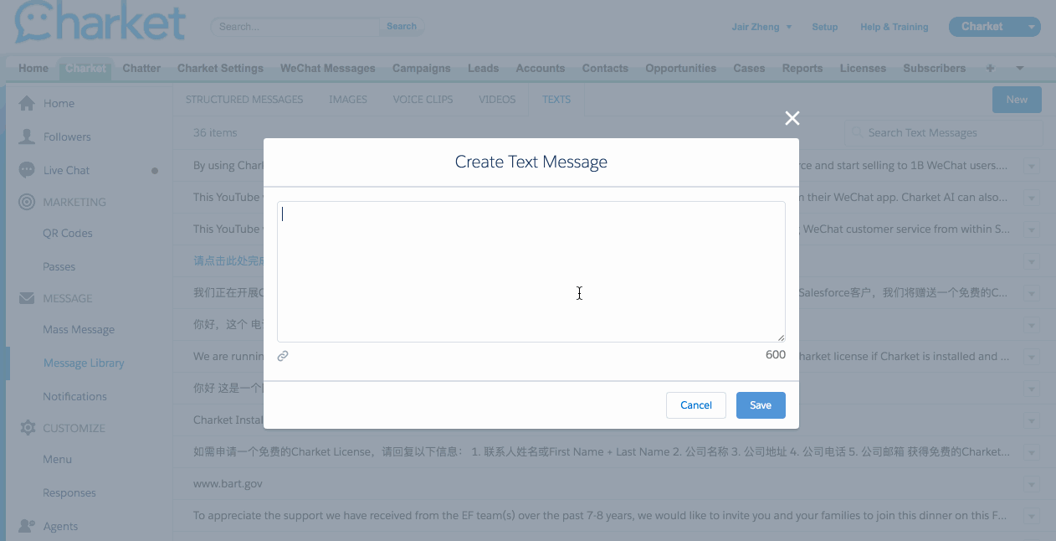Expand row actions for www.bart.gov message
The width and height of the screenshot is (1056, 541).
1031,484
